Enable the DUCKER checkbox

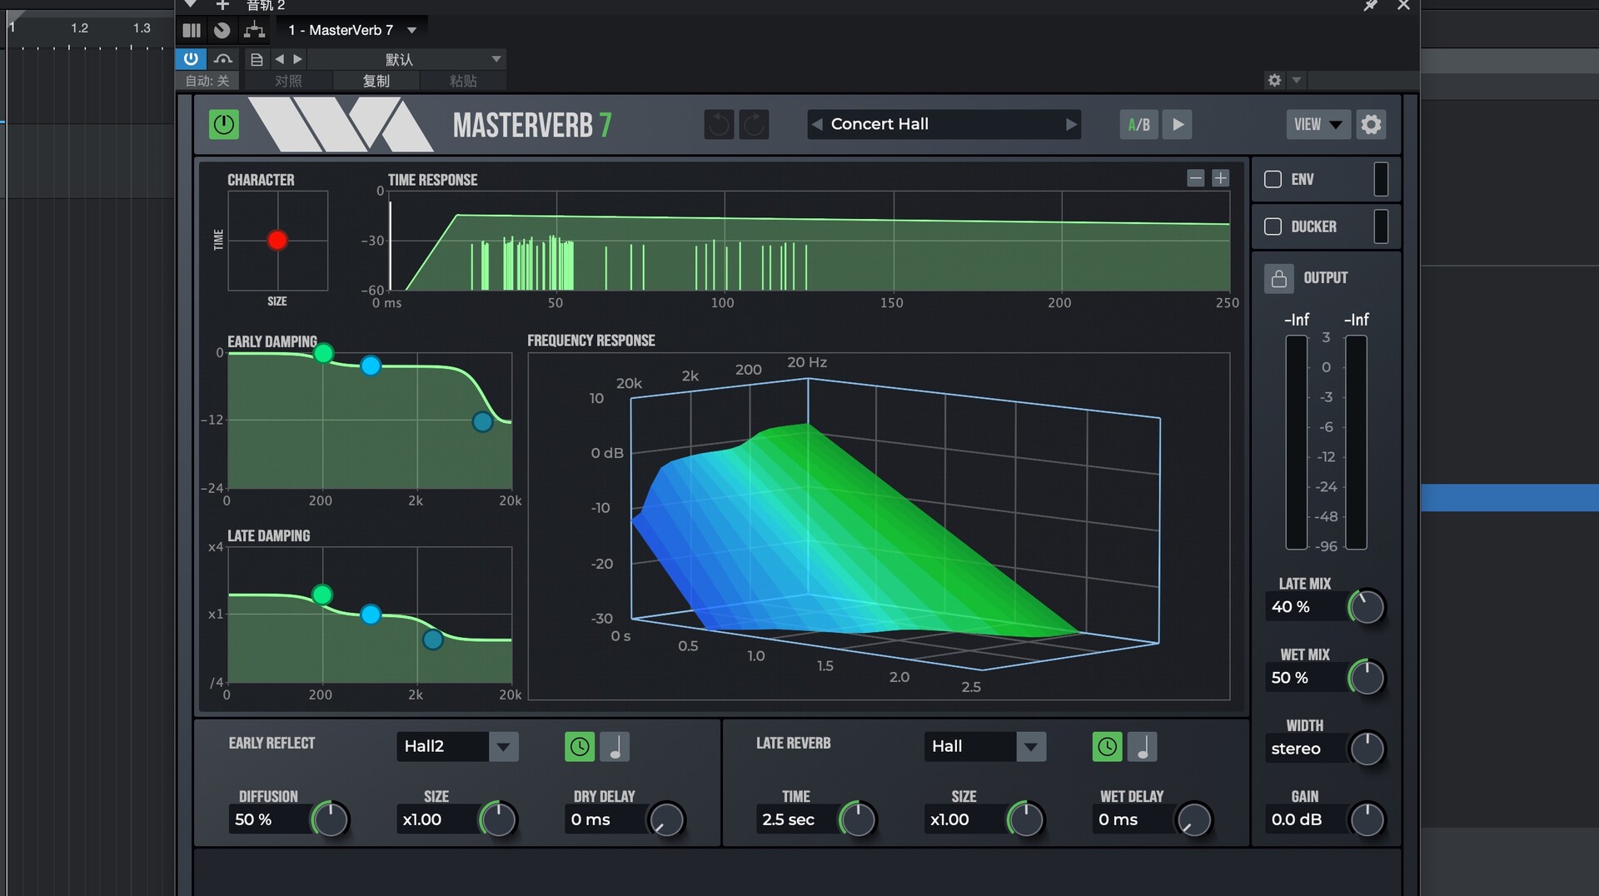coord(1273,226)
